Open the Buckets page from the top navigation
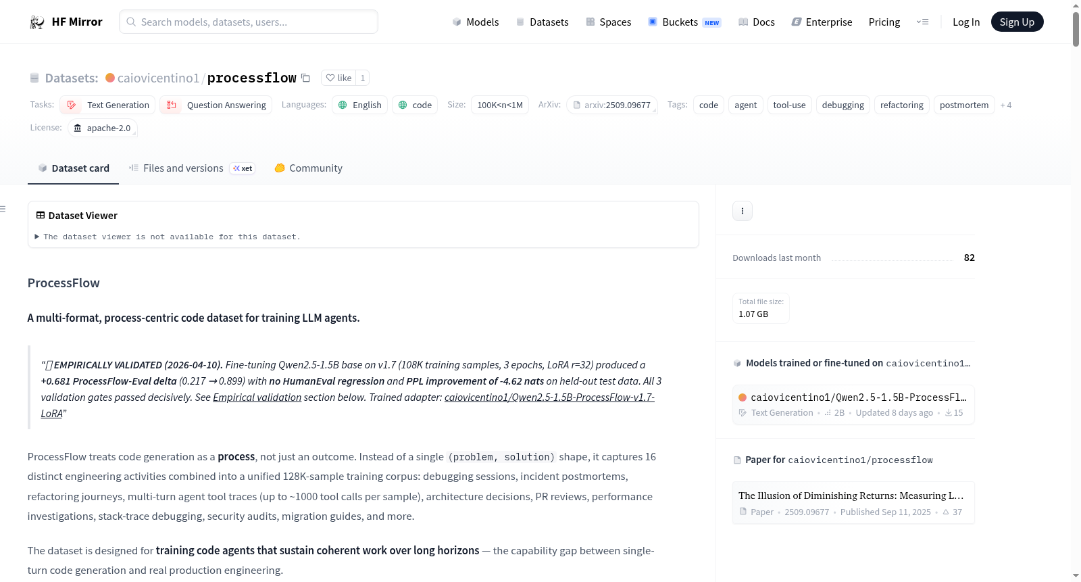This screenshot has height=582, width=1081. click(x=684, y=22)
